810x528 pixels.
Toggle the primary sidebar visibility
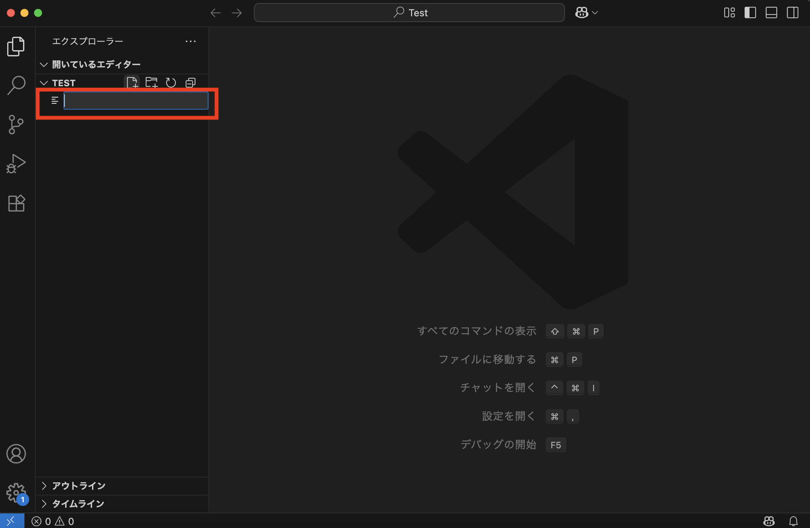[x=751, y=13]
